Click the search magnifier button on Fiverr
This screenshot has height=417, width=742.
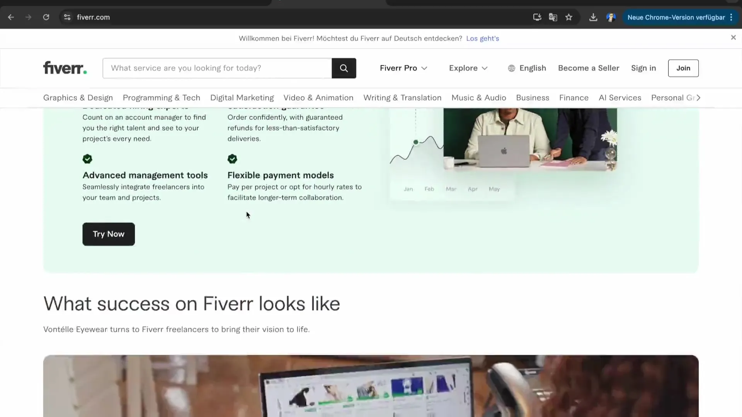(x=344, y=68)
